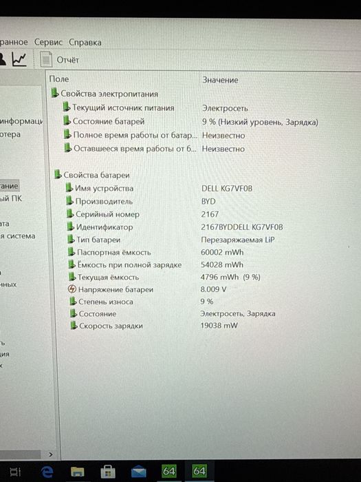Image resolution: width=361 pixels, height=482 pixels.
Task: Open the Mail app from the taskbar
Action: point(138,472)
